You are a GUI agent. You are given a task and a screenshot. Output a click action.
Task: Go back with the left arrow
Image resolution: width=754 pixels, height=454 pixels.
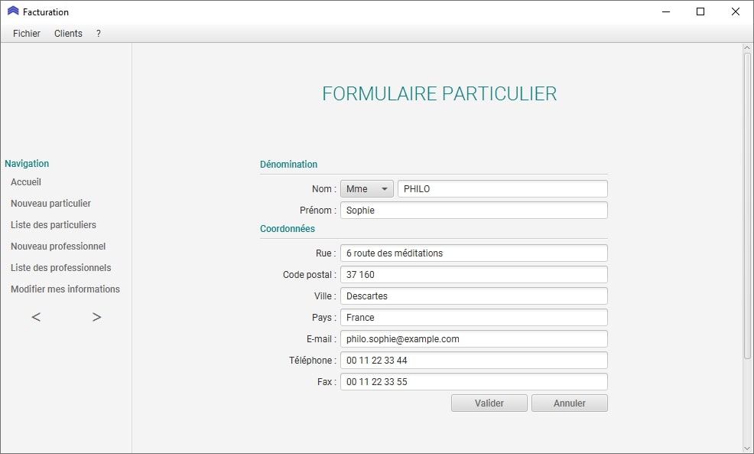36,317
